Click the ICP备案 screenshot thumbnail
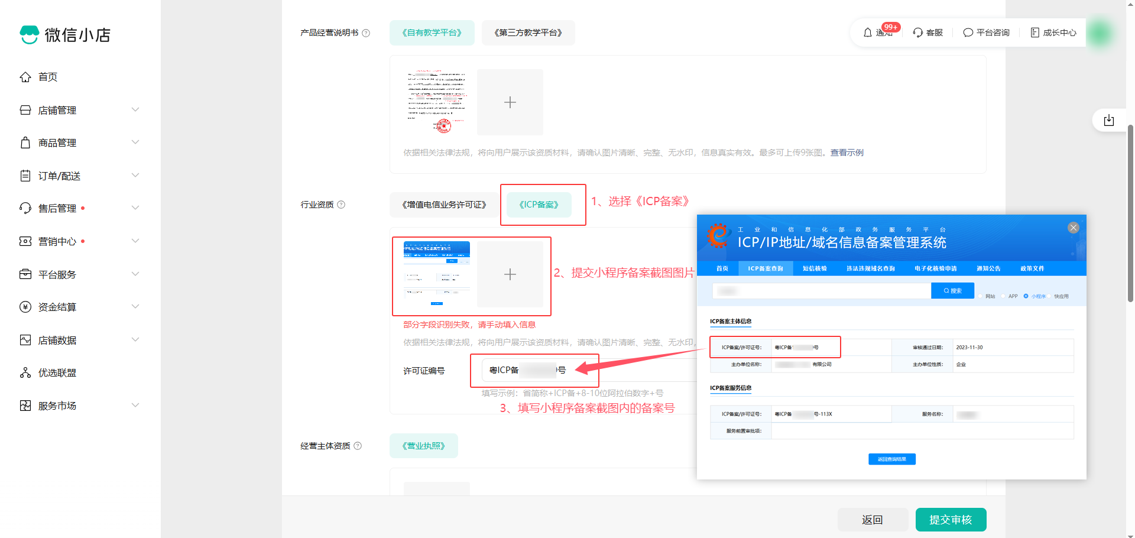Image resolution: width=1135 pixels, height=538 pixels. [x=437, y=274]
